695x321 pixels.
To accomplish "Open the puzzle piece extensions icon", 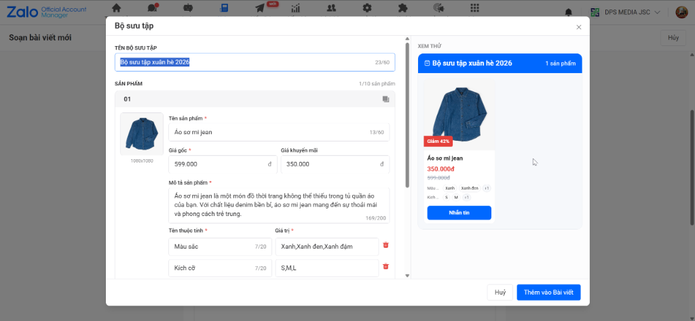I will pyautogui.click(x=402, y=8).
